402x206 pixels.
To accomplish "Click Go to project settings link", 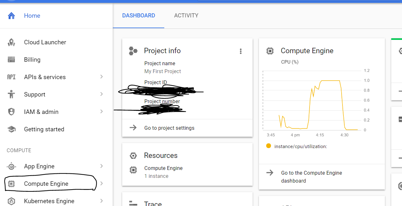I will click(x=169, y=128).
